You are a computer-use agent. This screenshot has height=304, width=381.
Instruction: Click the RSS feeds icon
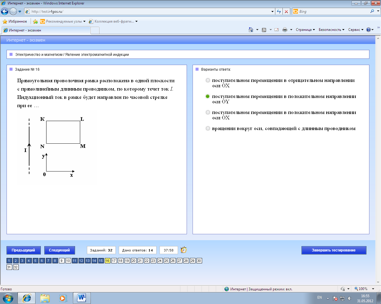[264, 30]
